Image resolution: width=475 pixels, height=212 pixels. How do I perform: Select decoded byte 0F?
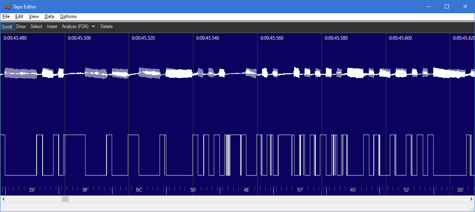point(85,190)
